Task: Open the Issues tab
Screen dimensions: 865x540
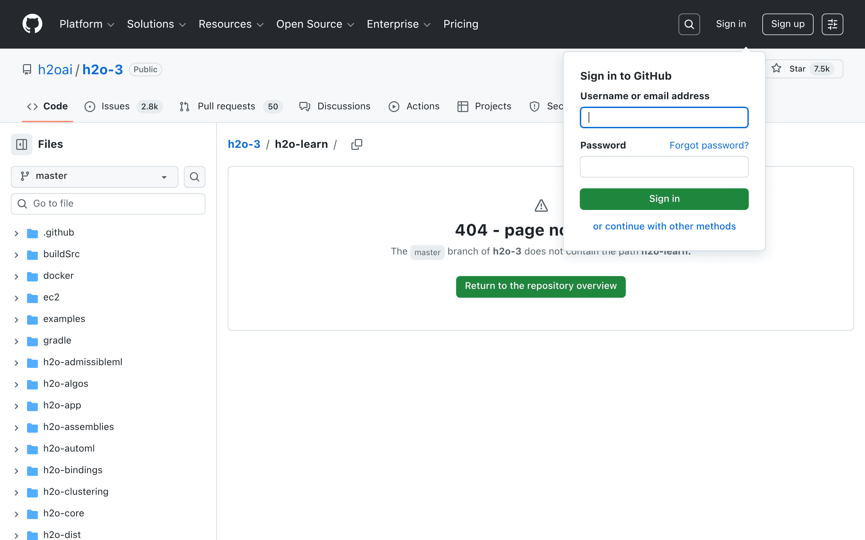Action: tap(123, 106)
